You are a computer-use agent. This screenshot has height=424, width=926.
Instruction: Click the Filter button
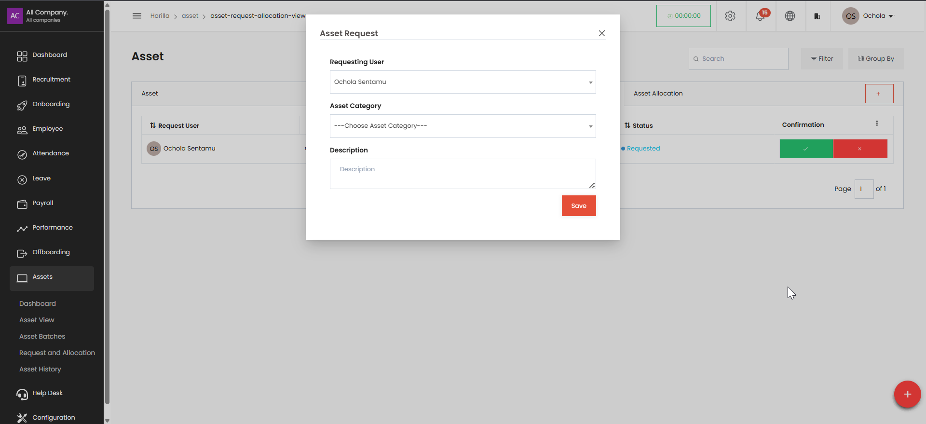tap(822, 59)
